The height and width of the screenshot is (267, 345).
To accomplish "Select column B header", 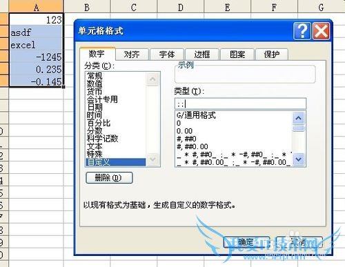I will point(87,7).
